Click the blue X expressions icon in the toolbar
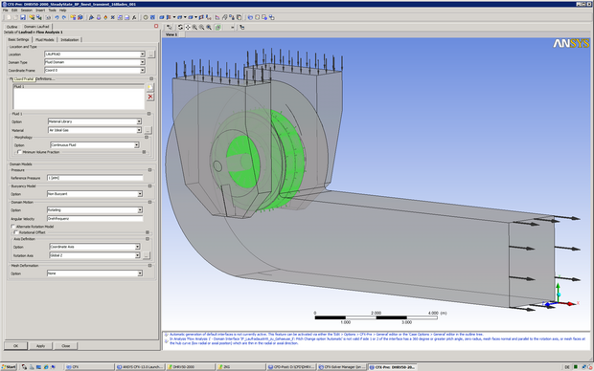Screen dimensions: 594x371 point(112,17)
